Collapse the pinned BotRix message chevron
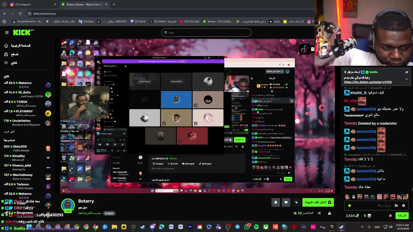 tap(407, 79)
